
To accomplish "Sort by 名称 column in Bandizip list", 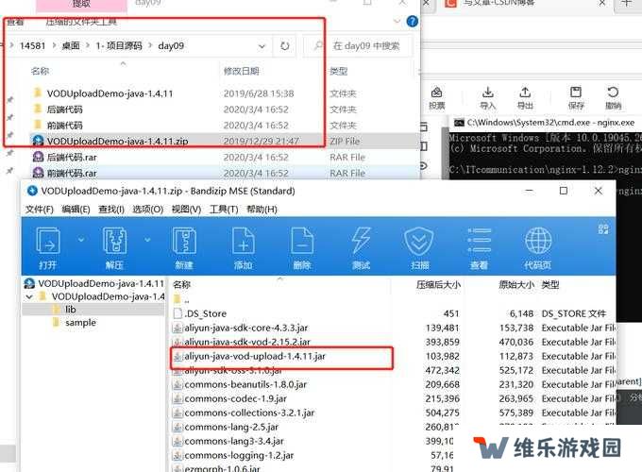I will pos(181,284).
